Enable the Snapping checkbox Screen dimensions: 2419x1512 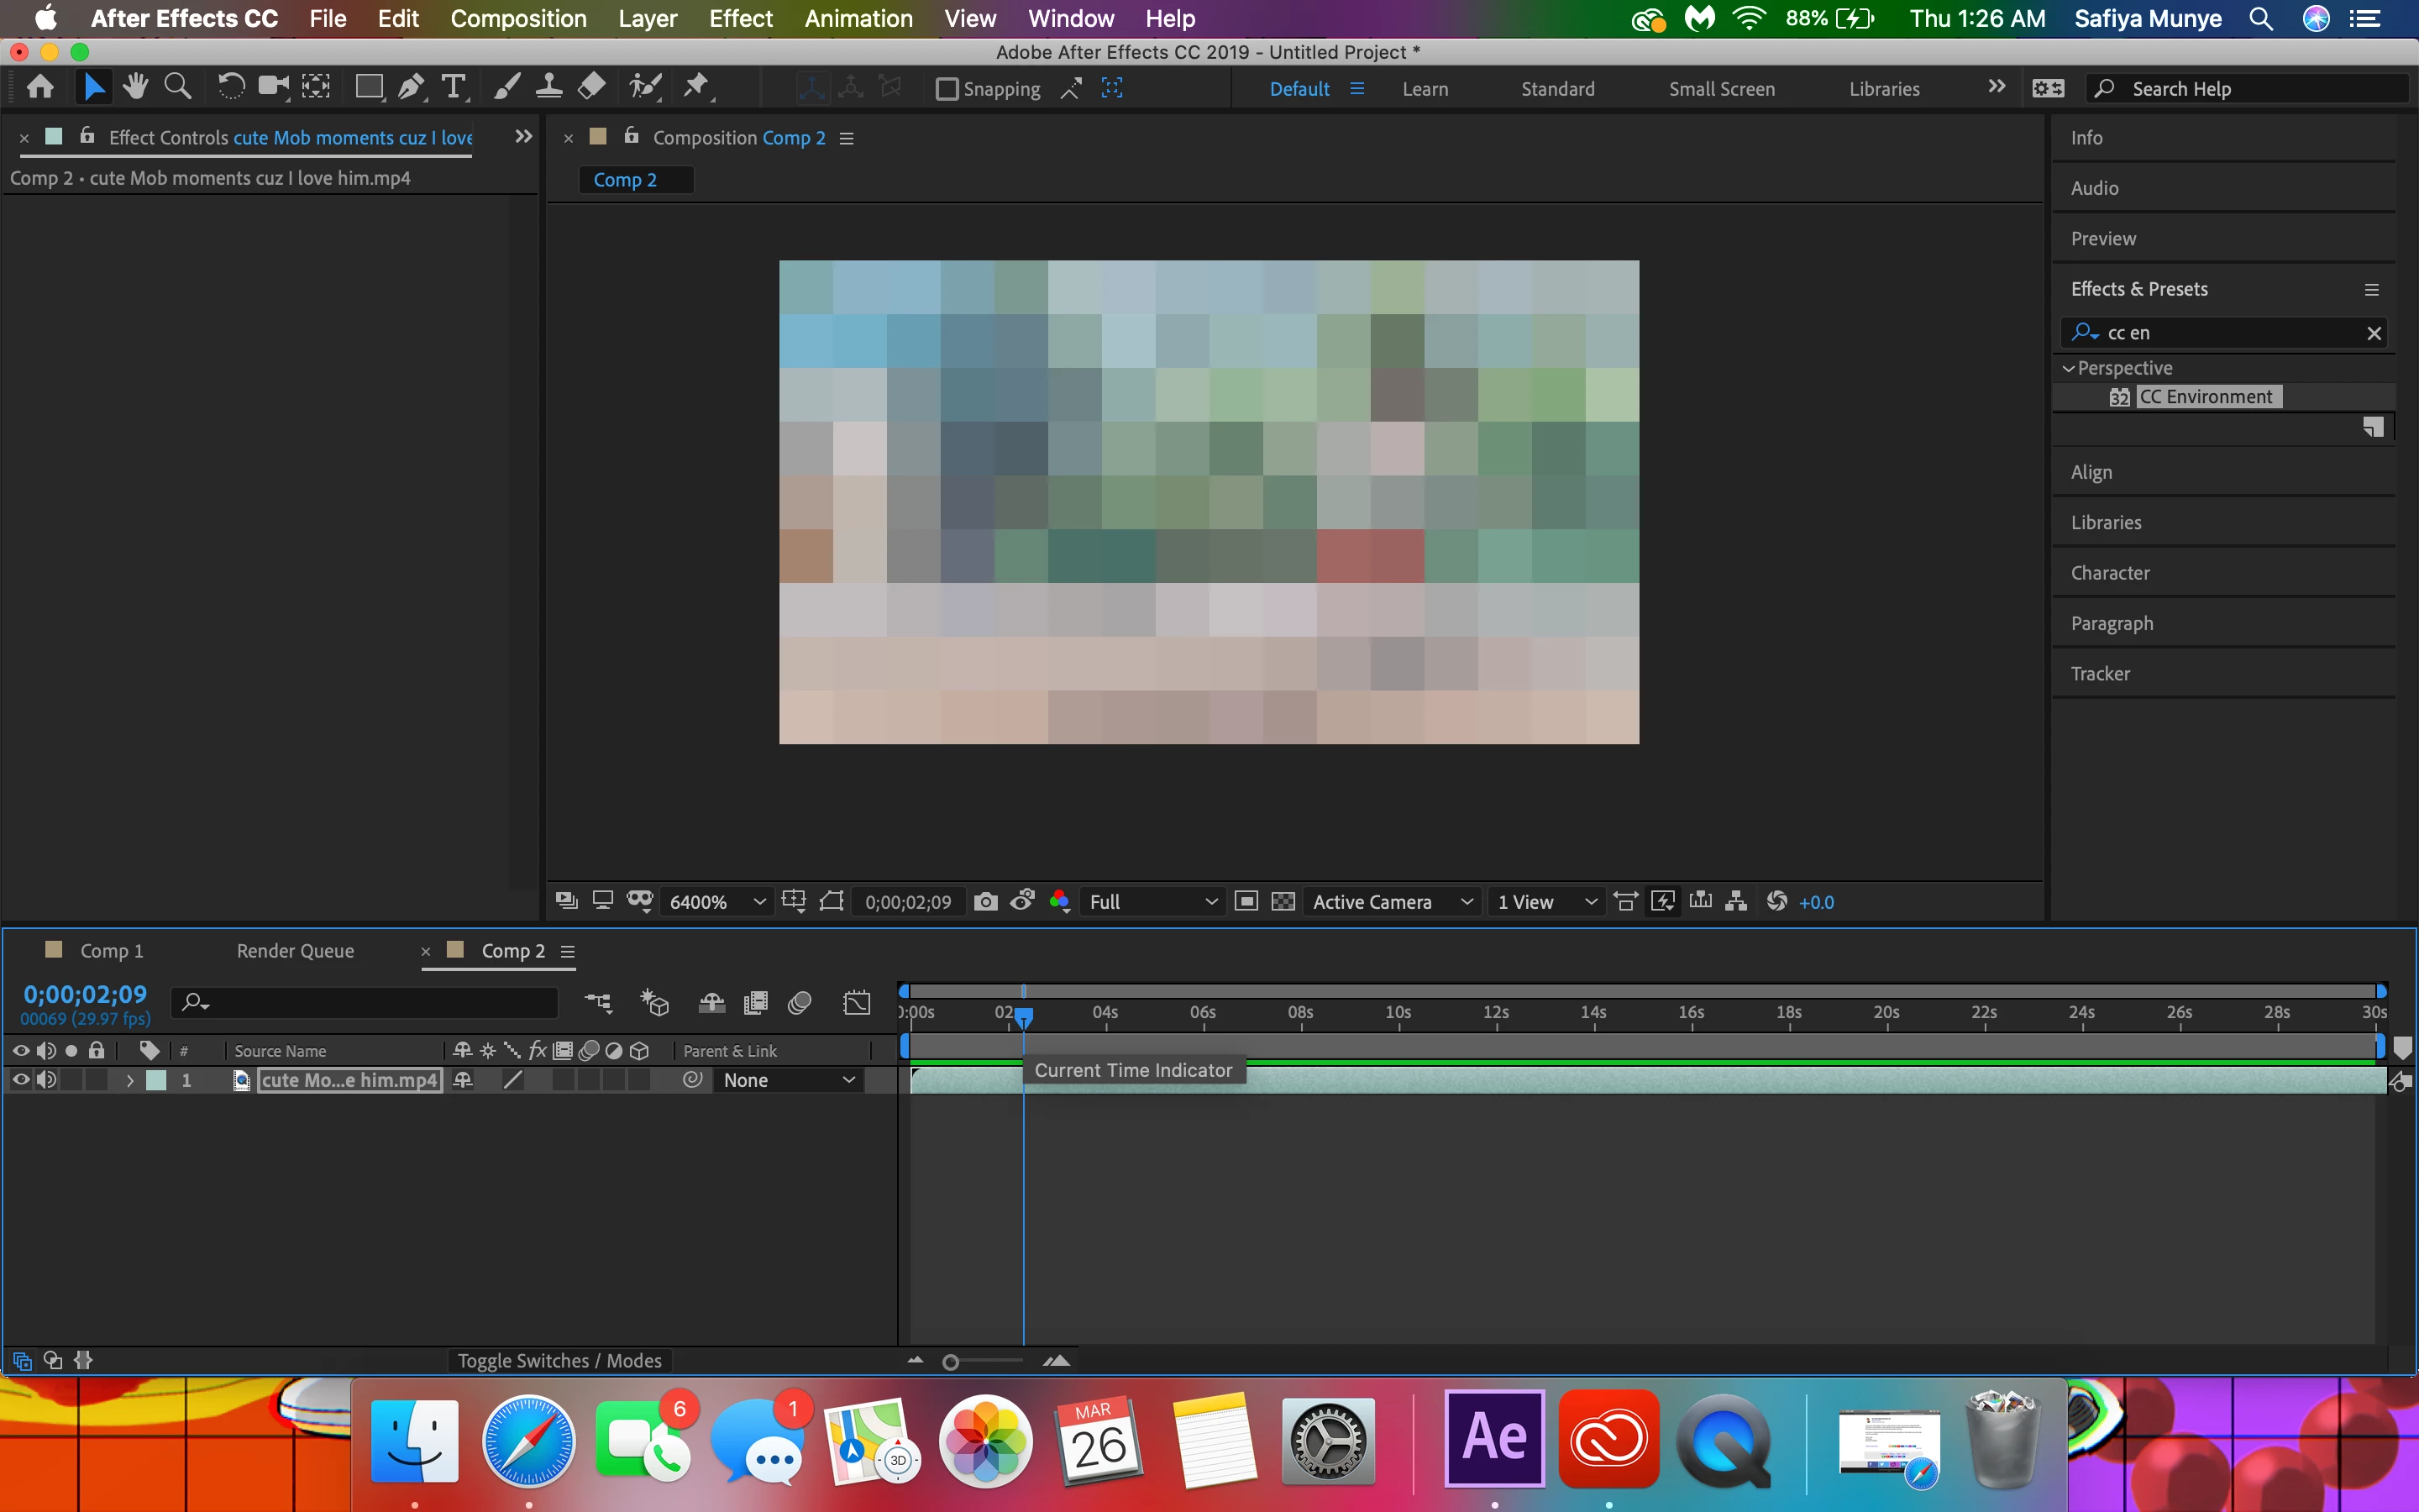point(946,89)
